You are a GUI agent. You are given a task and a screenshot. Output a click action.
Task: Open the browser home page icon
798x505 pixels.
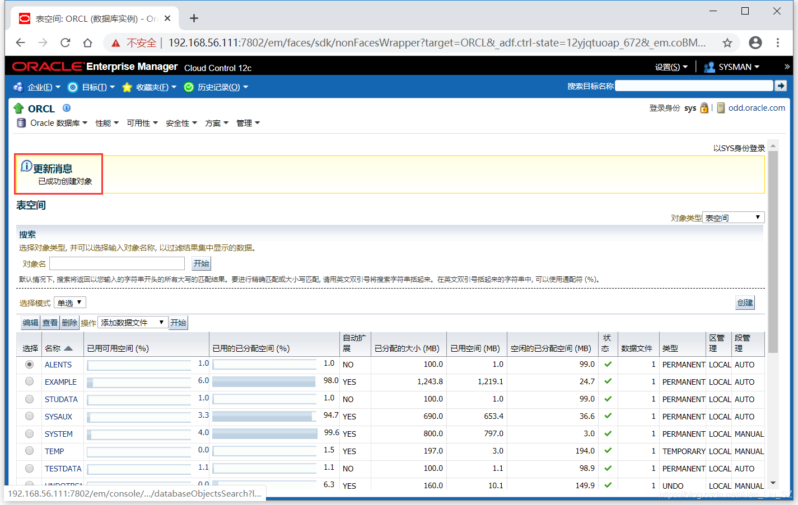[87, 43]
